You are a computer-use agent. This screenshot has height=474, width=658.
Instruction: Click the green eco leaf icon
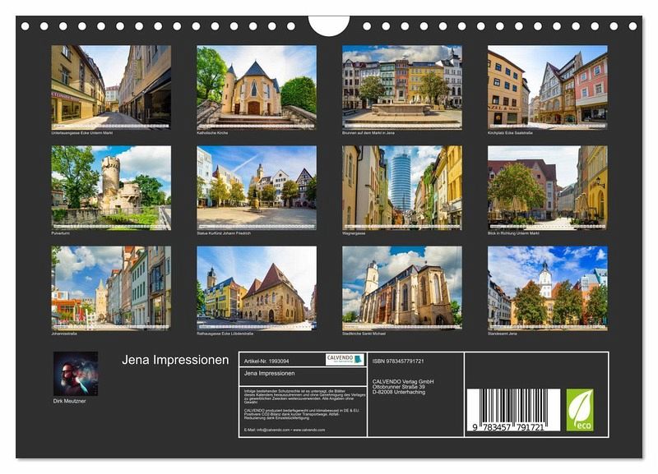[x=580, y=409]
